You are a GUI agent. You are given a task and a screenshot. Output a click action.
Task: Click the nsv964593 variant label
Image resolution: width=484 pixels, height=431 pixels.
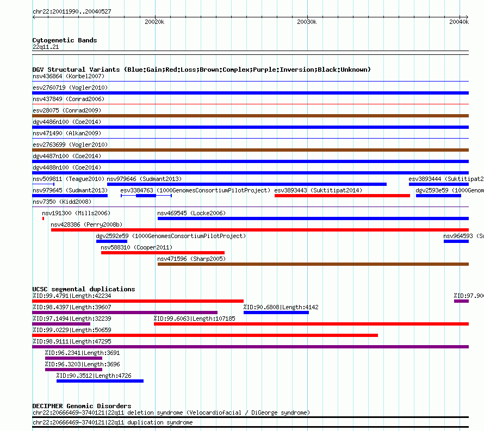coord(463,236)
